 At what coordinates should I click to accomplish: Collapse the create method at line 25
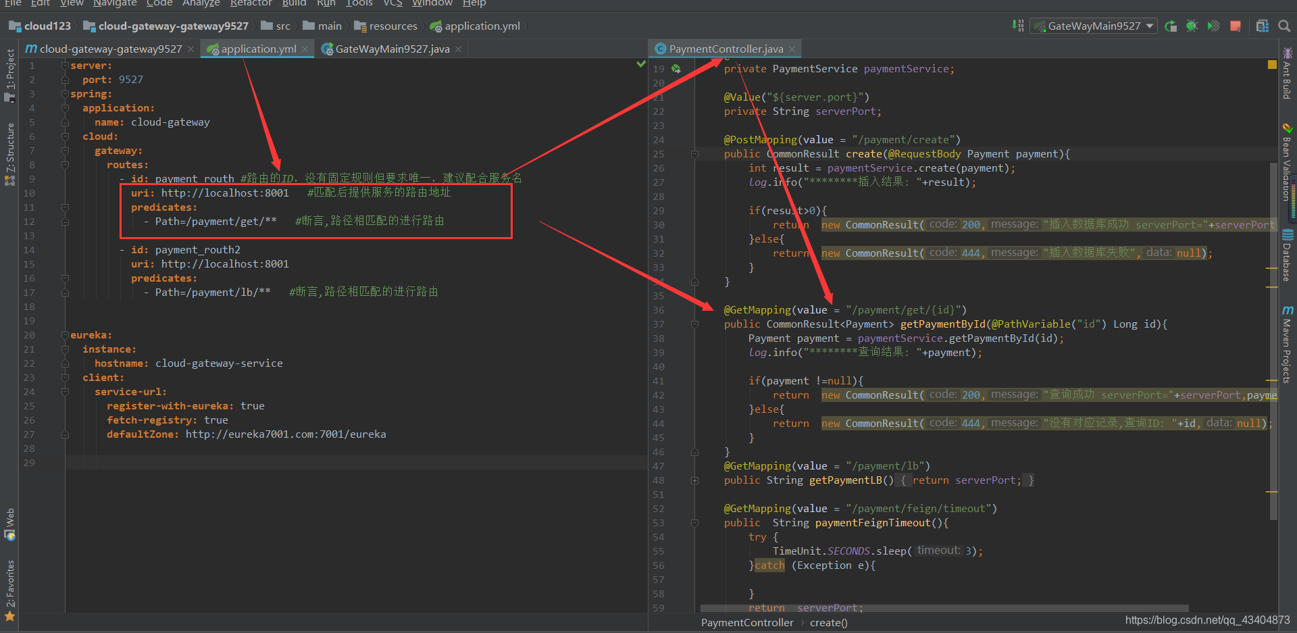click(694, 154)
